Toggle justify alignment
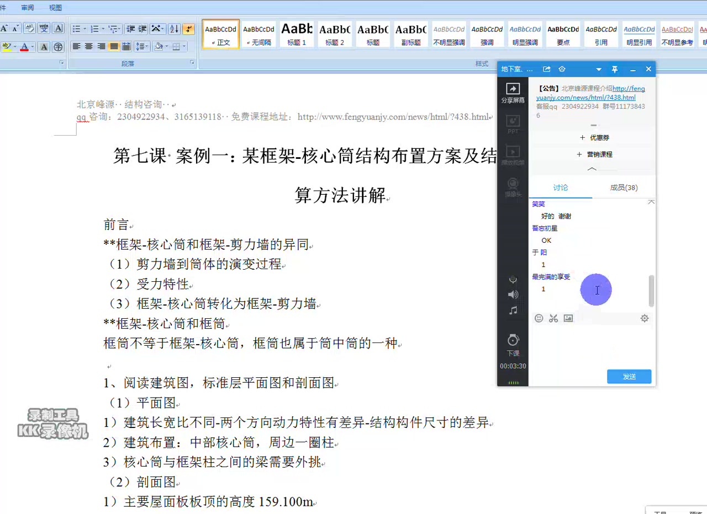The height and width of the screenshot is (514, 707). (x=114, y=47)
